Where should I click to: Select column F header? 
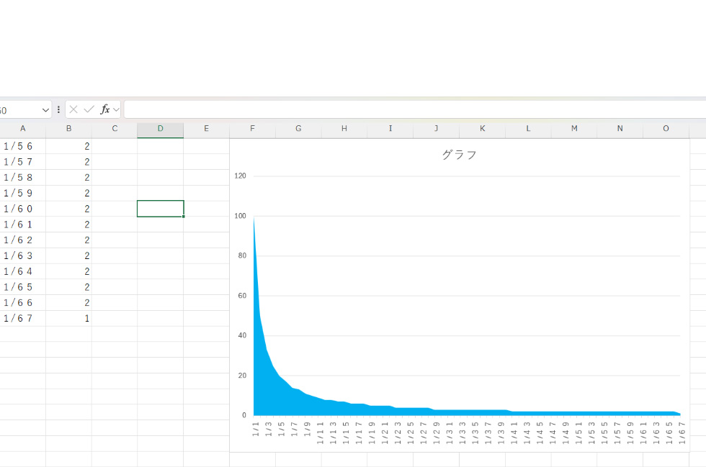[x=252, y=129]
